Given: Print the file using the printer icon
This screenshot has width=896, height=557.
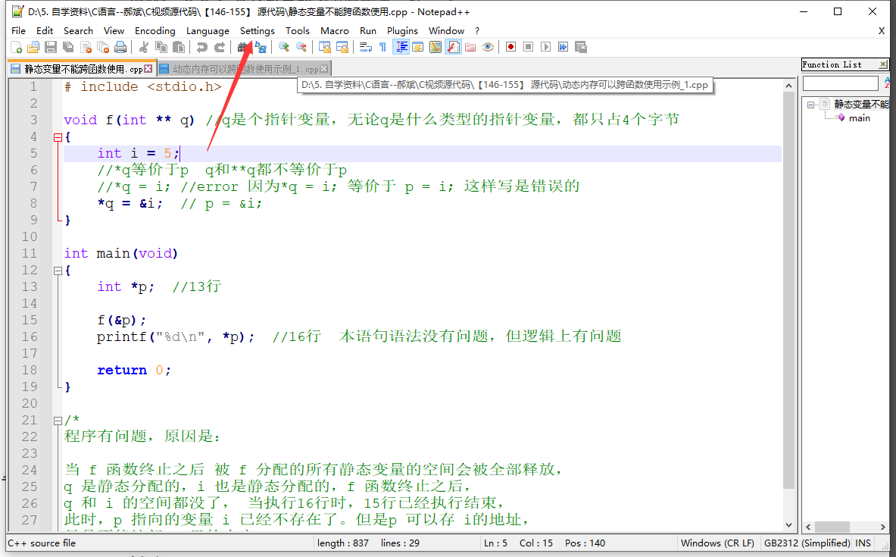Looking at the screenshot, I should [120, 47].
